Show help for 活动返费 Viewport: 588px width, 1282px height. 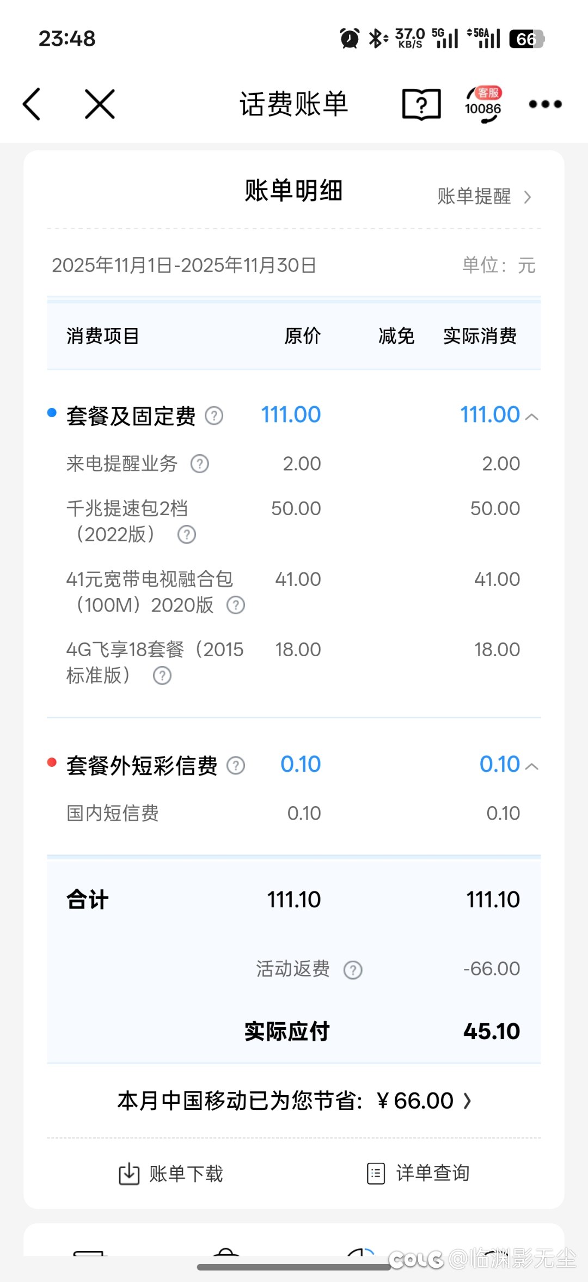click(353, 970)
